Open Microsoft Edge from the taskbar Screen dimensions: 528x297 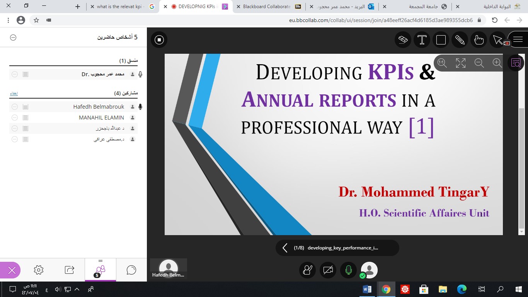click(x=462, y=289)
